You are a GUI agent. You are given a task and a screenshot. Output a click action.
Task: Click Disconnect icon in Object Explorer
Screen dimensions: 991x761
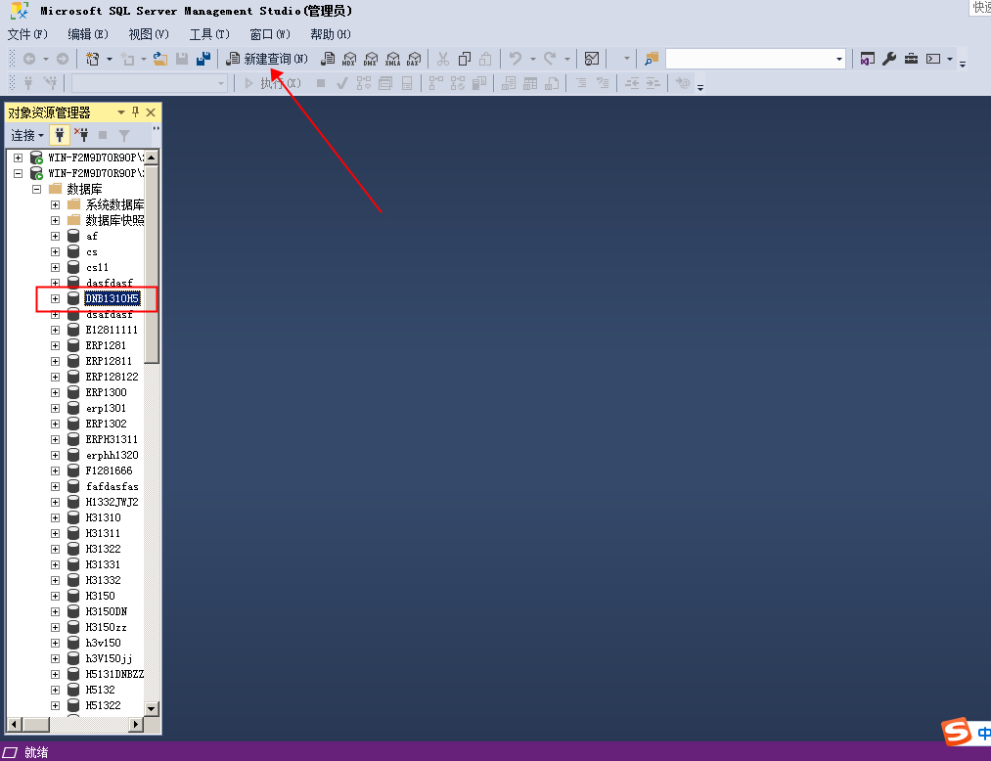pyautogui.click(x=81, y=135)
